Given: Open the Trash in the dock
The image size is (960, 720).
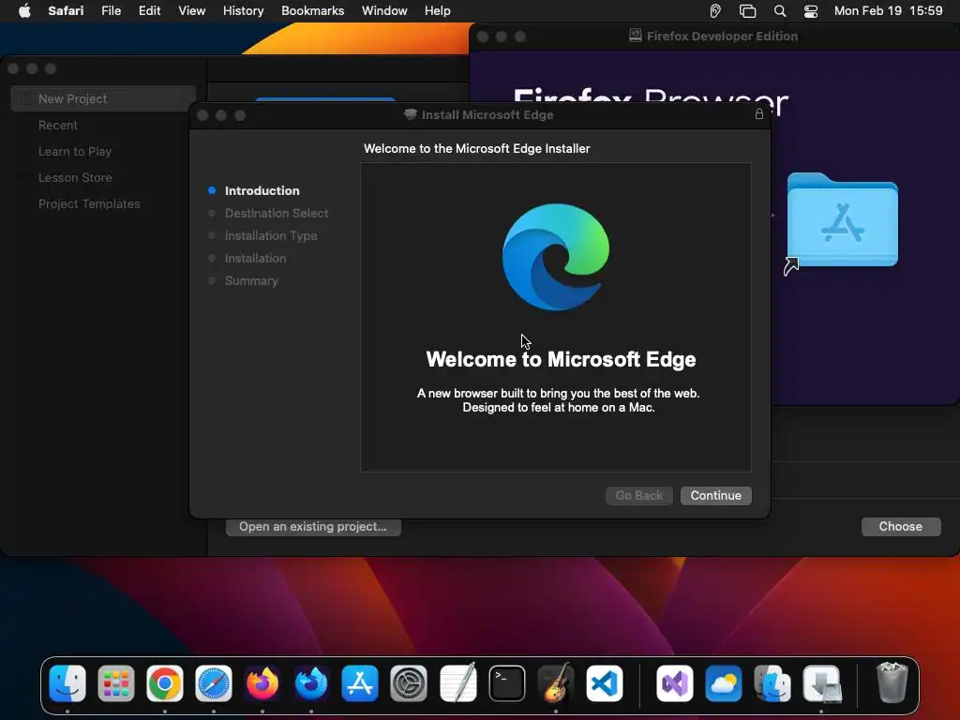Looking at the screenshot, I should click(892, 683).
